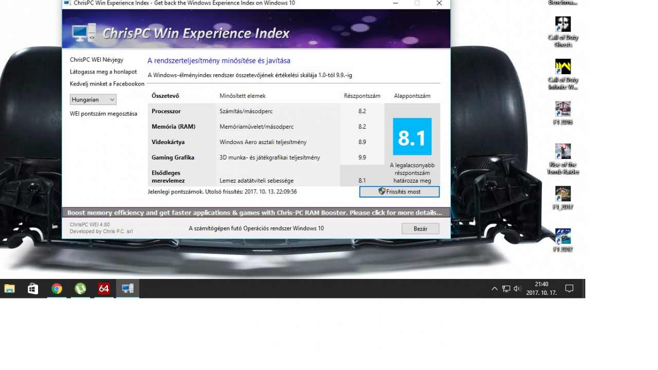The height and width of the screenshot is (370, 658).
Task: Open the Microsoft Store taskbar icon
Action: [33, 289]
